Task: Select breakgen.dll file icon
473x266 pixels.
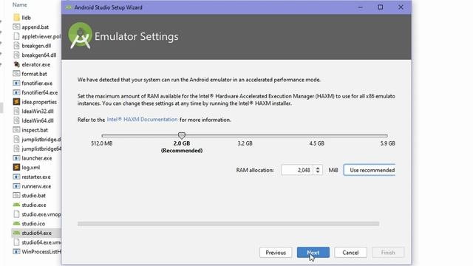Action: click(16, 46)
